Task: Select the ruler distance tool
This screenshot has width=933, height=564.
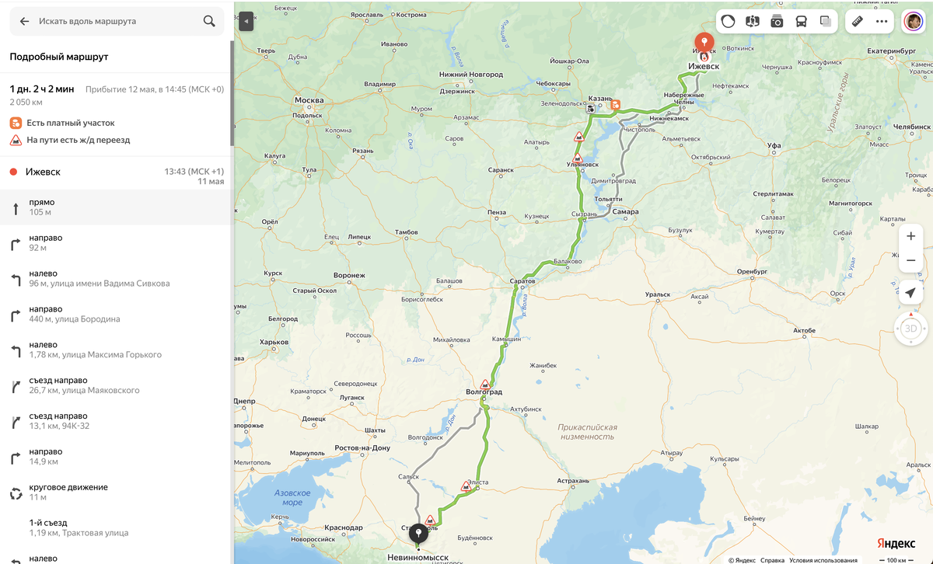Action: coord(858,22)
